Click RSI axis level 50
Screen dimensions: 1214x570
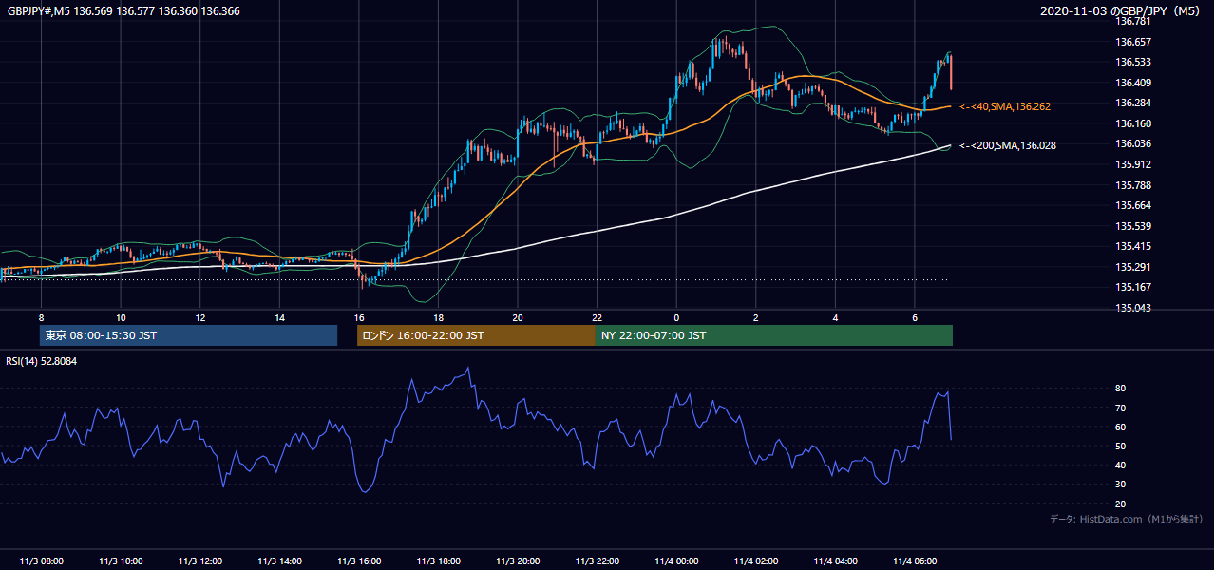[x=1121, y=446]
